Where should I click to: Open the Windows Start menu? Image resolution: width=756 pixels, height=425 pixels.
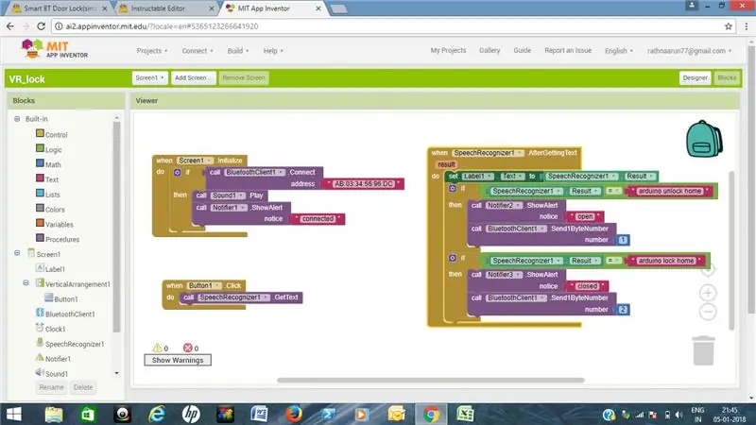(13, 415)
